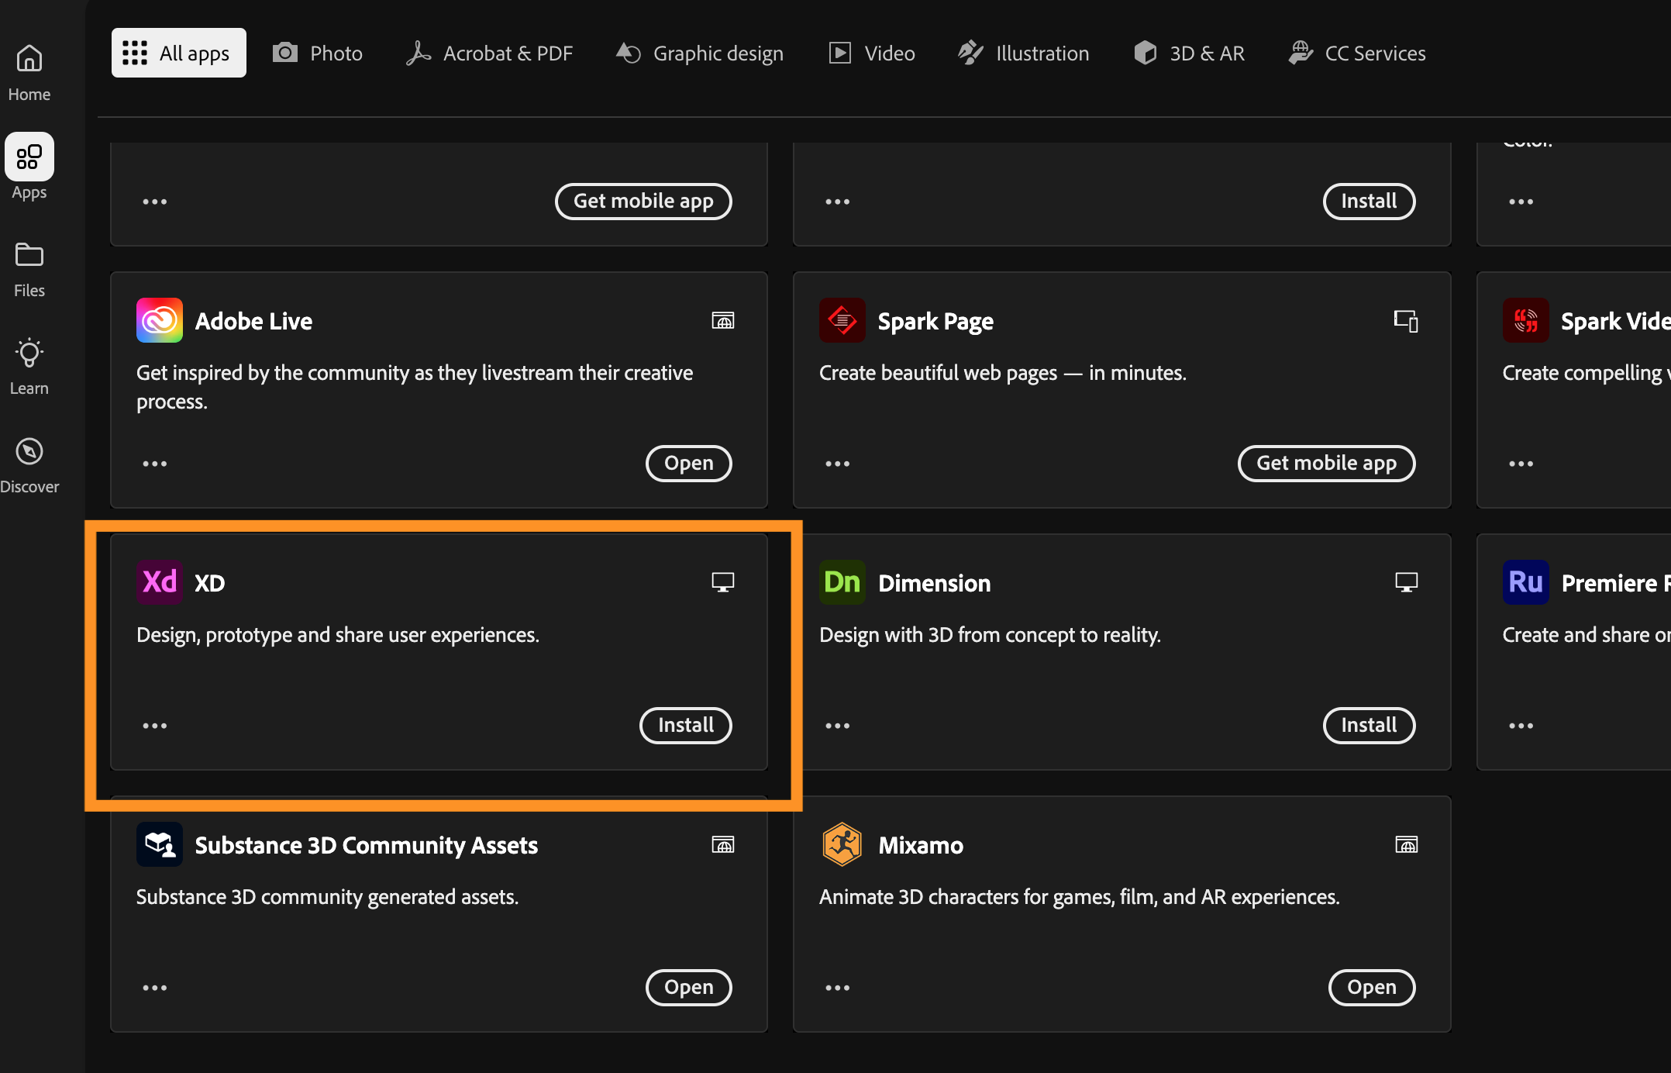The width and height of the screenshot is (1671, 1073).
Task: Select the Graphic design filter
Action: pos(698,52)
